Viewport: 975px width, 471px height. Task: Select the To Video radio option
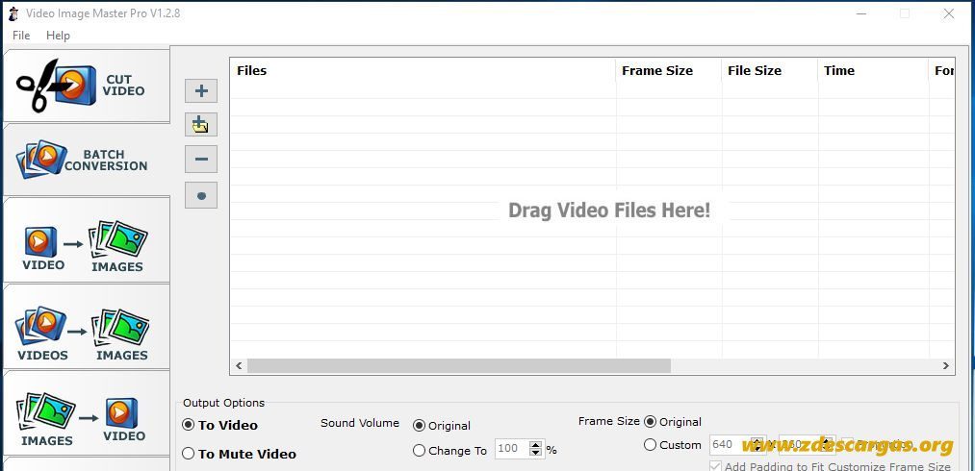click(x=220, y=426)
